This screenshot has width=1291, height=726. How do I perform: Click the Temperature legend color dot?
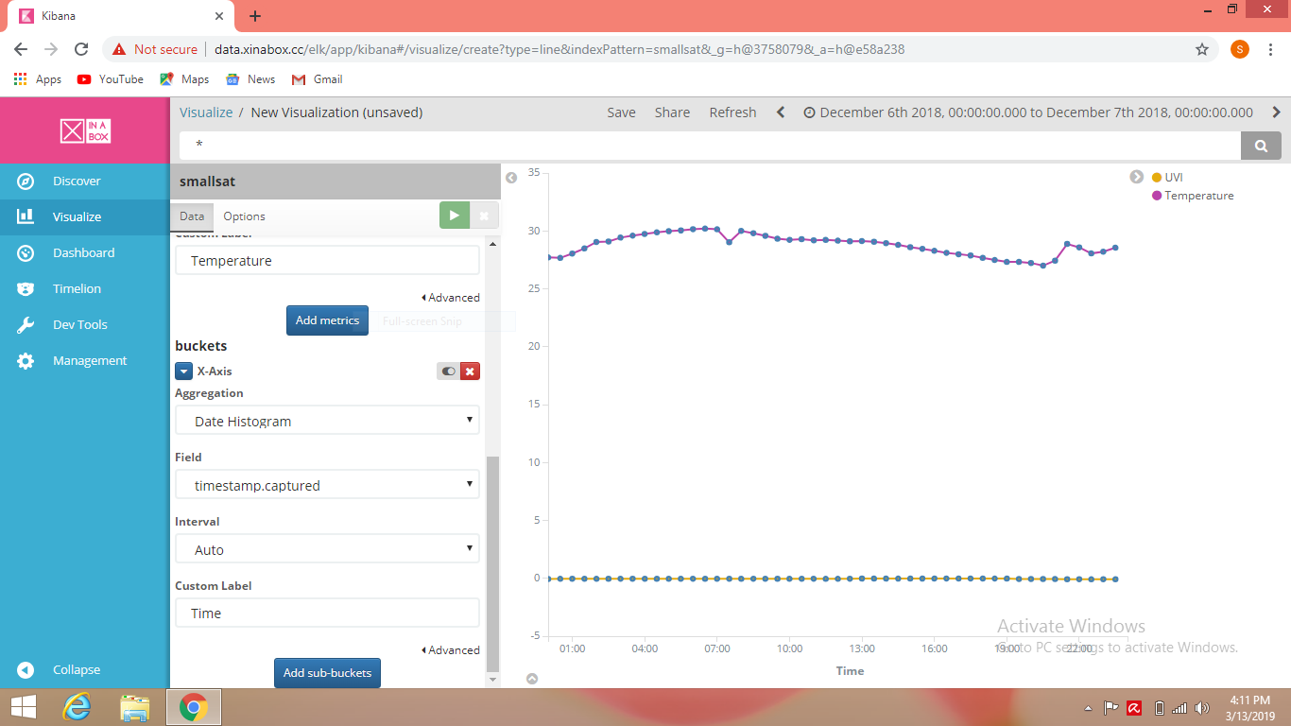[1157, 196]
